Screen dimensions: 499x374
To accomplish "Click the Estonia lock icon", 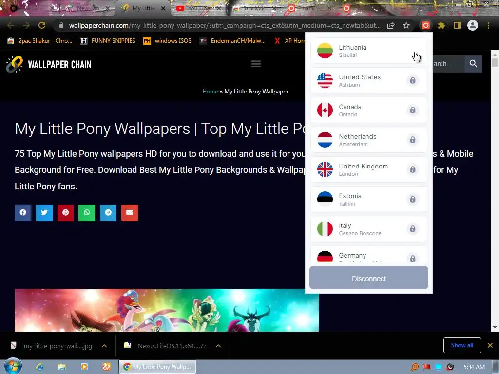I will click(x=412, y=199).
